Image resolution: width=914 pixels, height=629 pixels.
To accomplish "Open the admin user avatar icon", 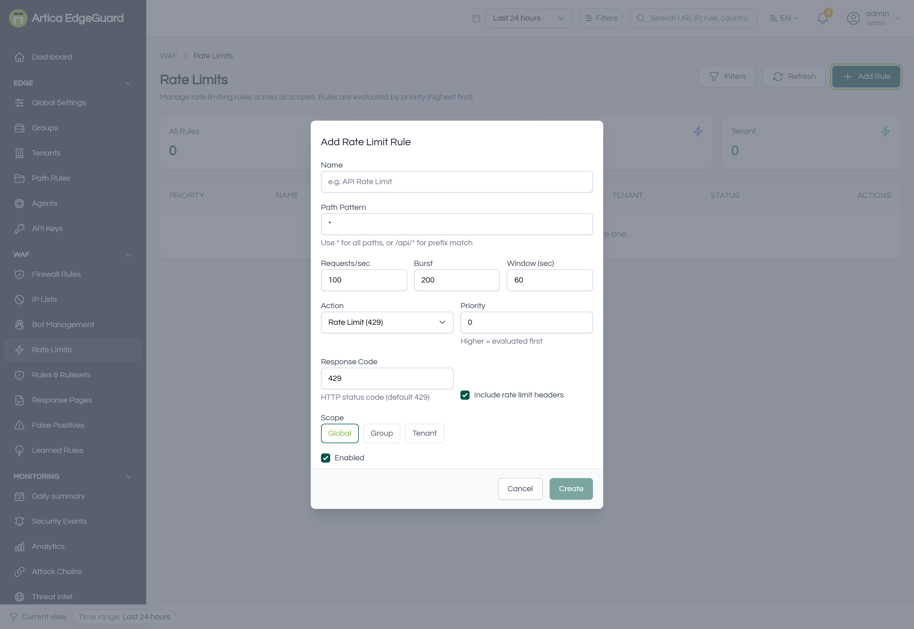I will coord(853,18).
